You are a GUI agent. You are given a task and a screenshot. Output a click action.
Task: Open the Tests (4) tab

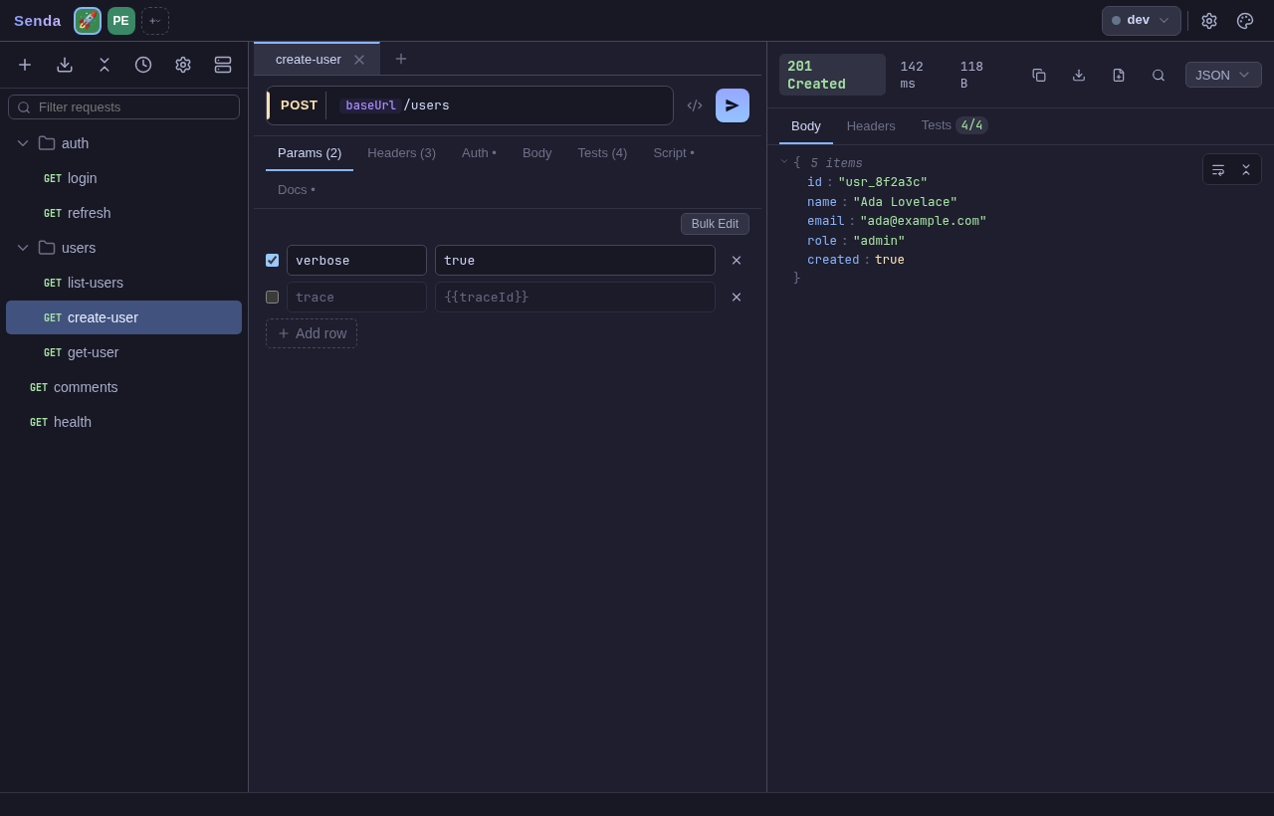pyautogui.click(x=602, y=153)
